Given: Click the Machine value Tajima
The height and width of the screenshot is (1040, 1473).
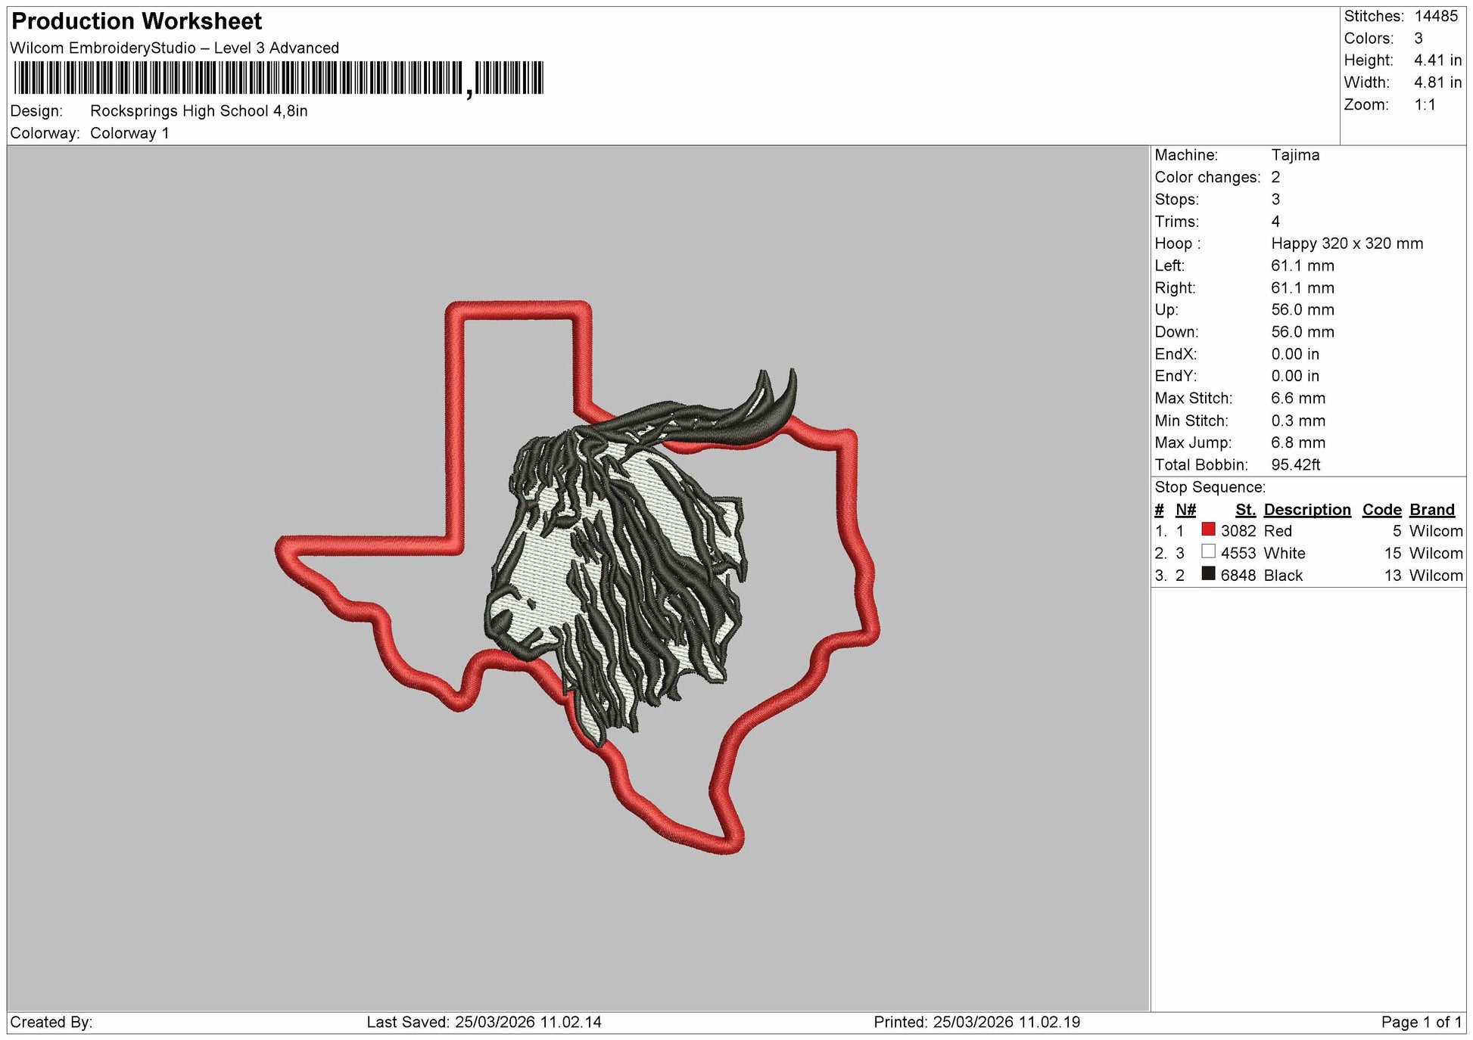Looking at the screenshot, I should point(1295,155).
